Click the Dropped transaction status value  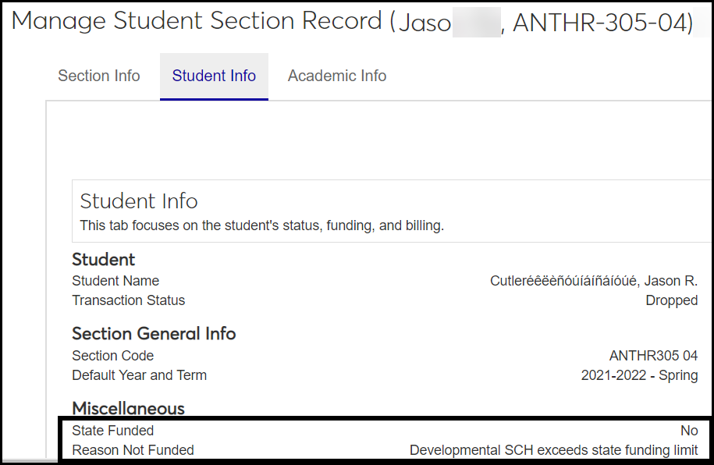pos(671,300)
